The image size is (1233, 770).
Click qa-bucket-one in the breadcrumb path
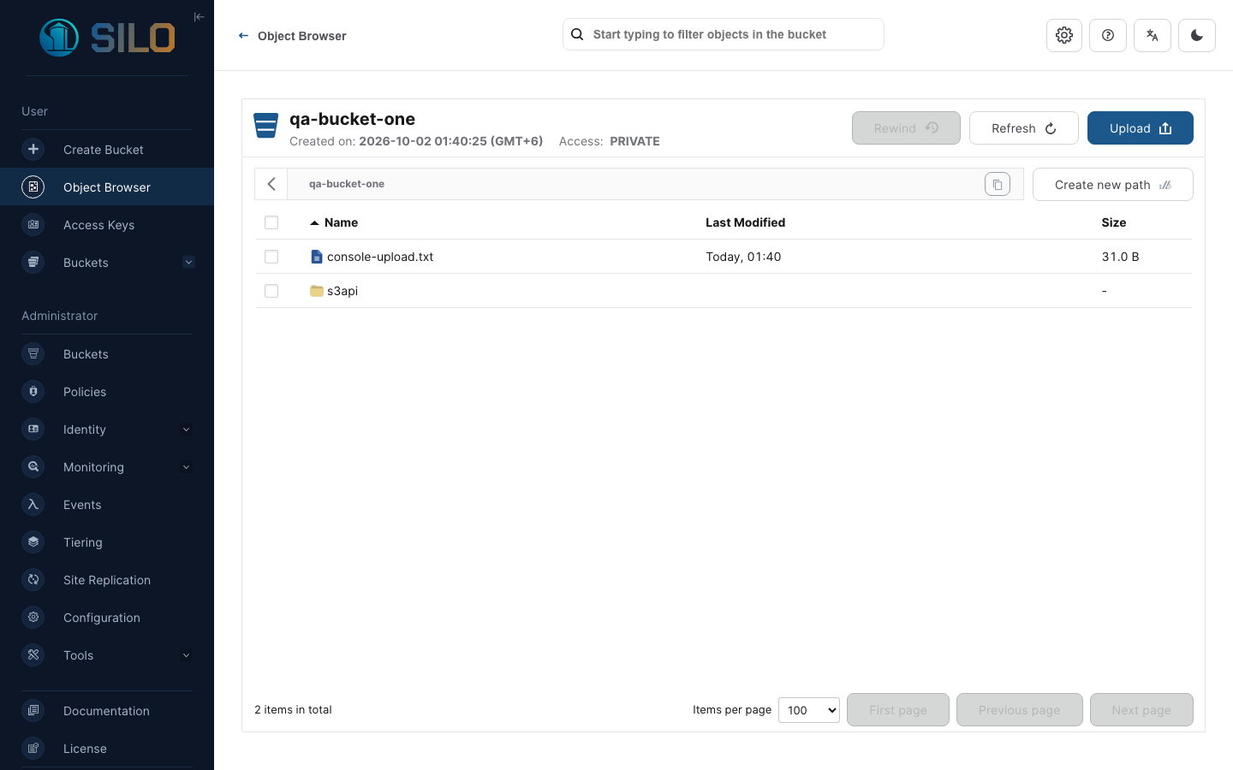coord(347,184)
